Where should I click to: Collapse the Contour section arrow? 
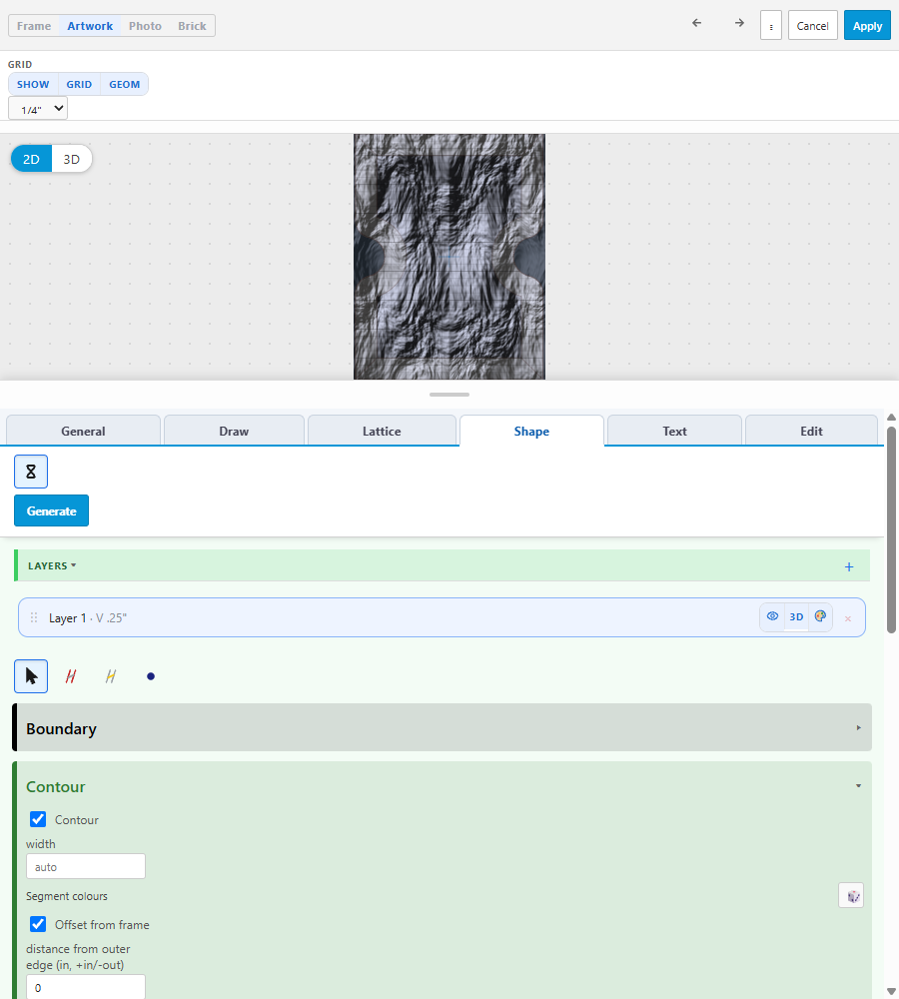click(858, 786)
